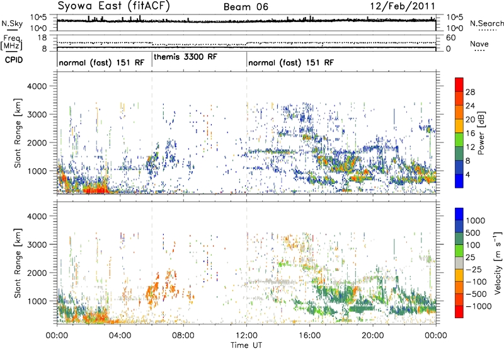Click the solid line sample under 'N.Sky'

tap(12, 30)
